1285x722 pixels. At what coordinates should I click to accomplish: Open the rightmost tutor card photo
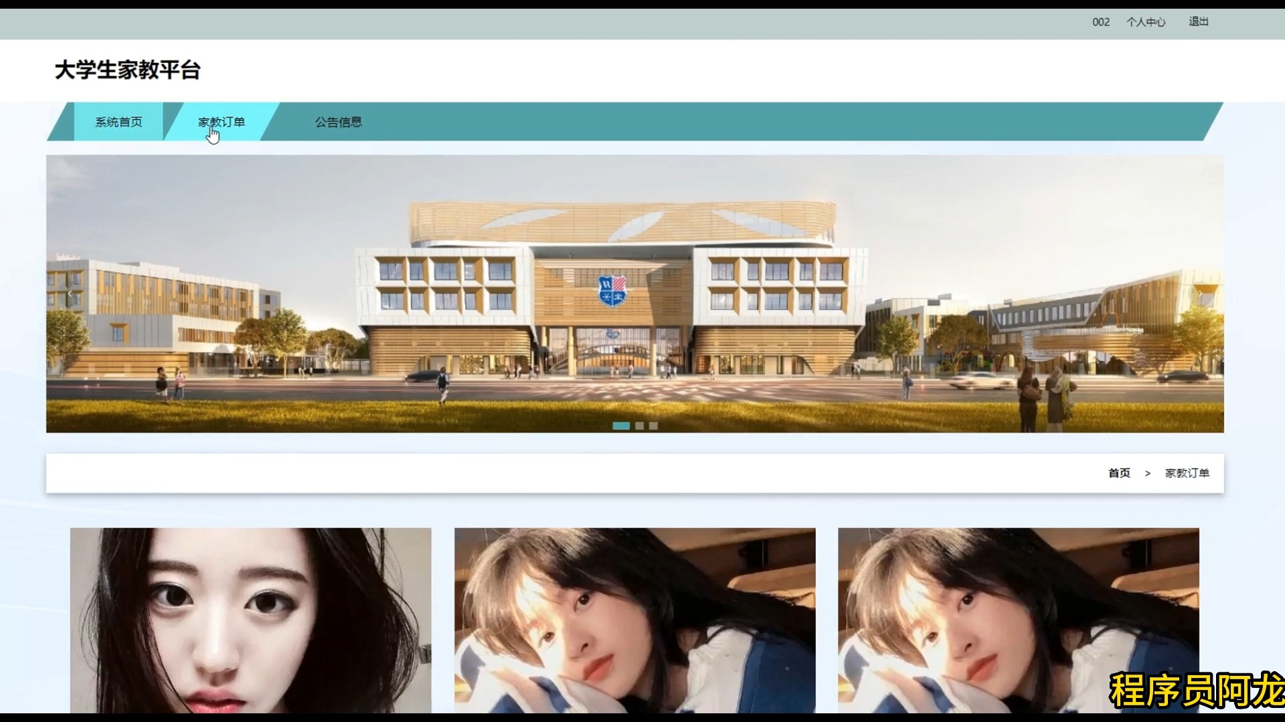(1019, 620)
